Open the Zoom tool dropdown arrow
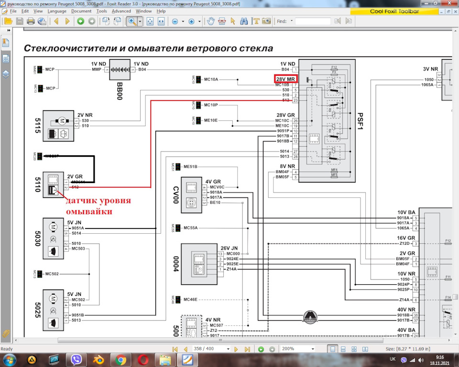459x367 pixels. point(140,22)
